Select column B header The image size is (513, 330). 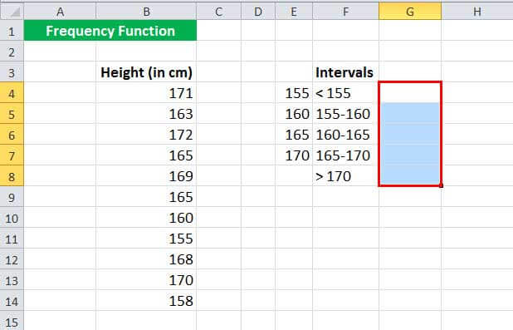pyautogui.click(x=146, y=12)
